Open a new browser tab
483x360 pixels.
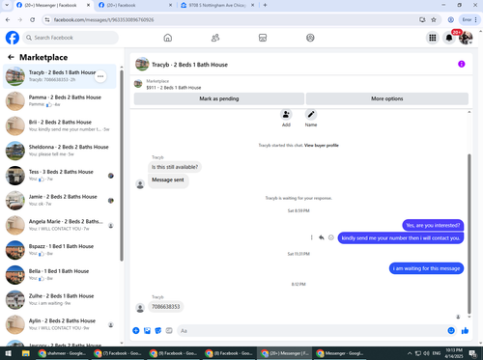(265, 5)
